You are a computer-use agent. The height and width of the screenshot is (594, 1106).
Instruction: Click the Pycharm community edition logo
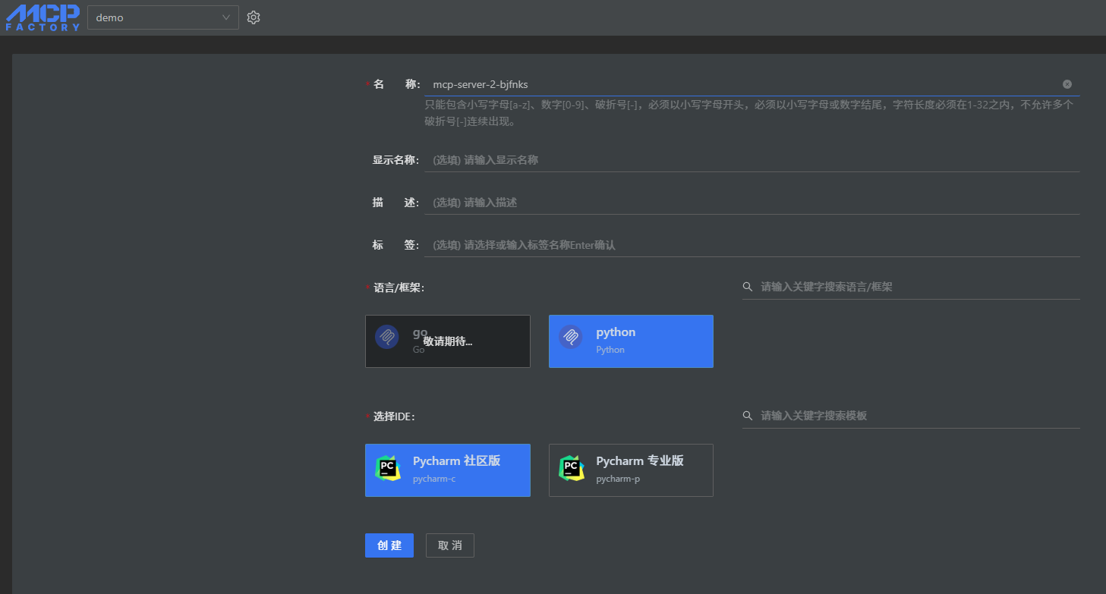tap(387, 468)
